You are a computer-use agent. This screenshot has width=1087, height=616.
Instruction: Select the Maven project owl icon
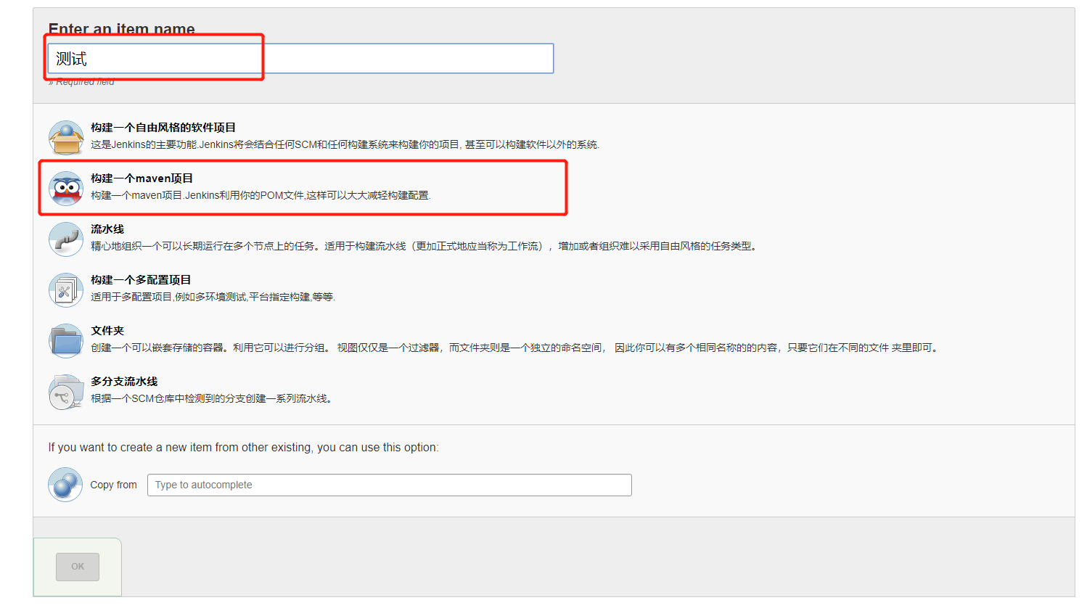(x=66, y=189)
